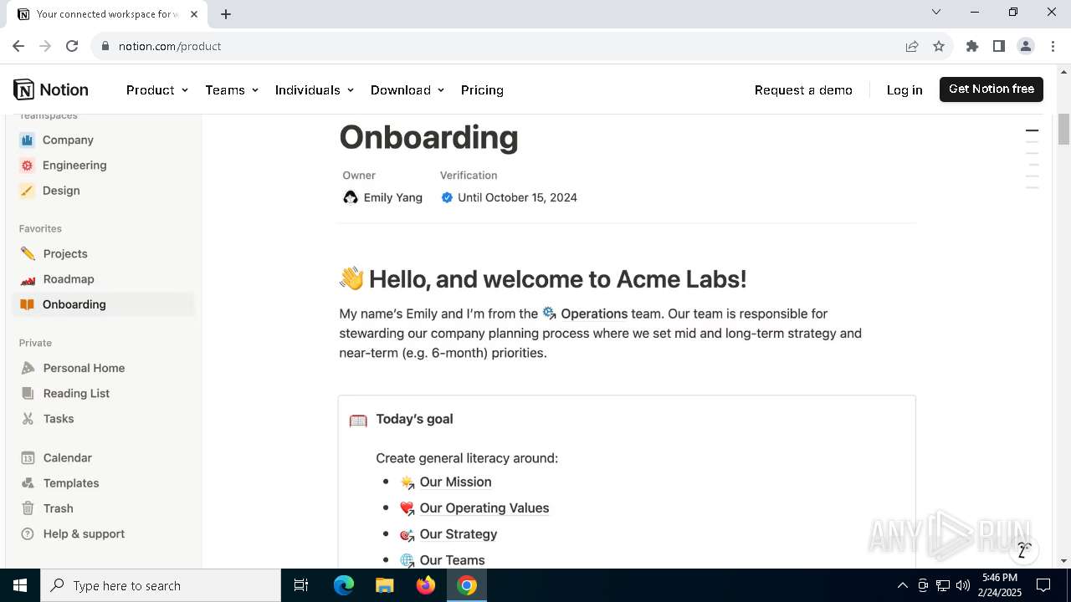
Task: Click the Help & support question icon
Action: point(28,533)
